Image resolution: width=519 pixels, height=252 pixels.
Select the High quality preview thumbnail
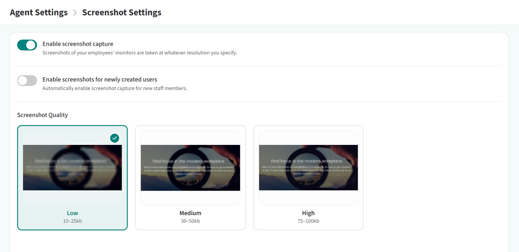click(x=308, y=167)
